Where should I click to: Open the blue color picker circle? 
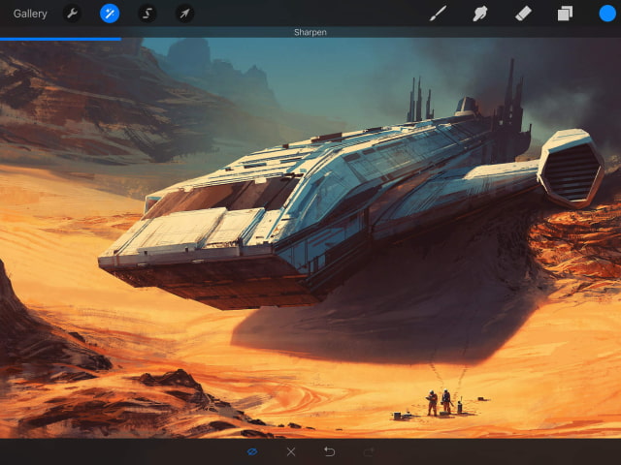(607, 14)
